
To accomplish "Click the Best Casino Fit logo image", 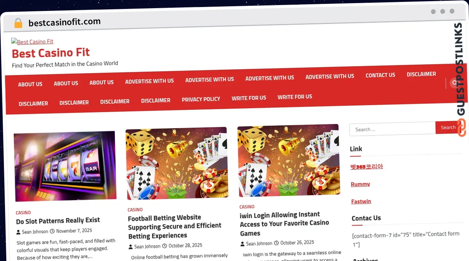I will (x=32, y=41).
